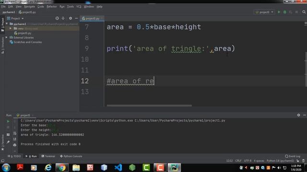Open the Event Log

[293, 156]
